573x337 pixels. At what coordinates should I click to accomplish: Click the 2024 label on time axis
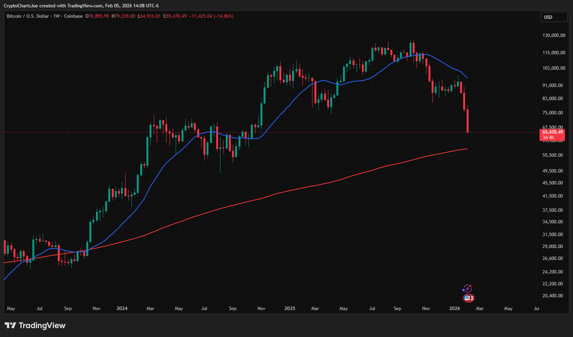(x=123, y=309)
